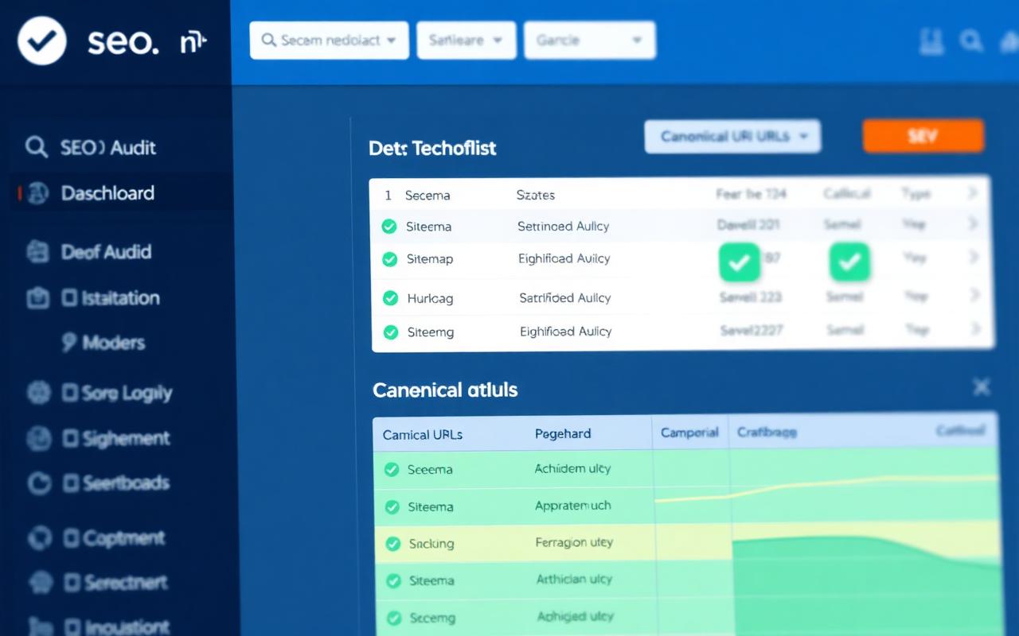Open the Secem nedoiact search dropdown
Viewport: 1019px width, 636px height.
[329, 41]
